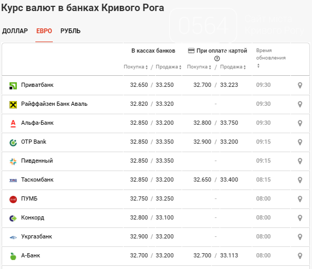Image resolution: width=312 pixels, height=269 pixels.
Task: Click the location pin in Альфа-Банк row
Action: tap(300, 123)
